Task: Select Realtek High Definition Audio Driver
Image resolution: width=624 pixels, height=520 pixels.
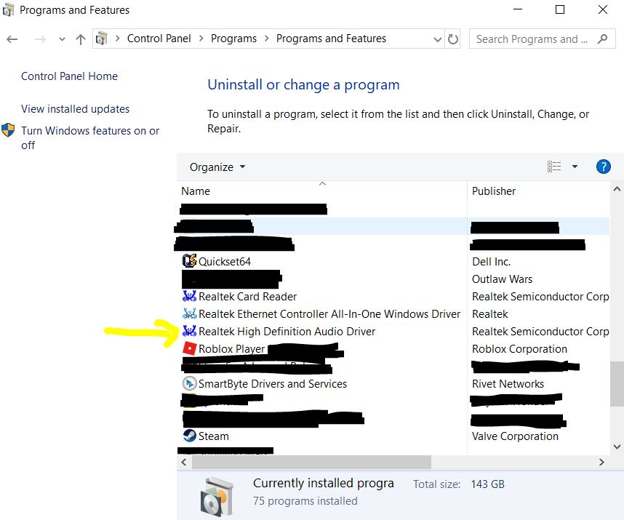Action: point(287,332)
